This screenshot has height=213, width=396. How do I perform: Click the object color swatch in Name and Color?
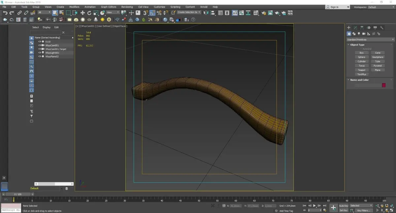[x=384, y=85]
